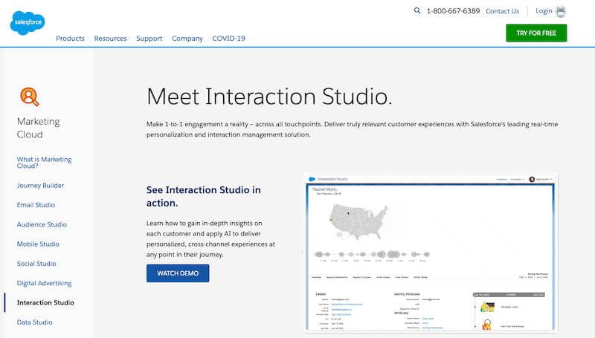Click the WATCH DEMO button
595x338 pixels.
pyautogui.click(x=178, y=273)
